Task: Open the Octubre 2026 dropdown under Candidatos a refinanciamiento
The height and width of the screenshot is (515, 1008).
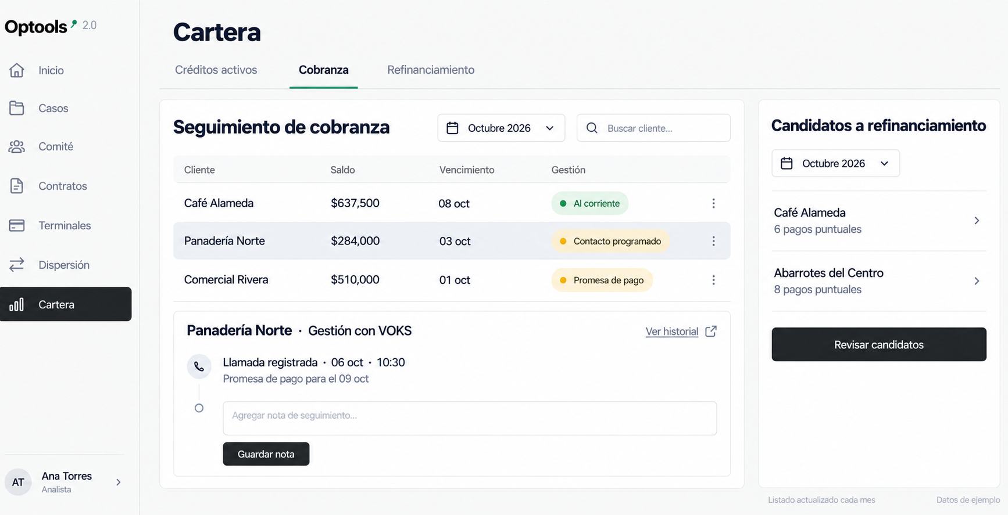Action: coord(835,163)
